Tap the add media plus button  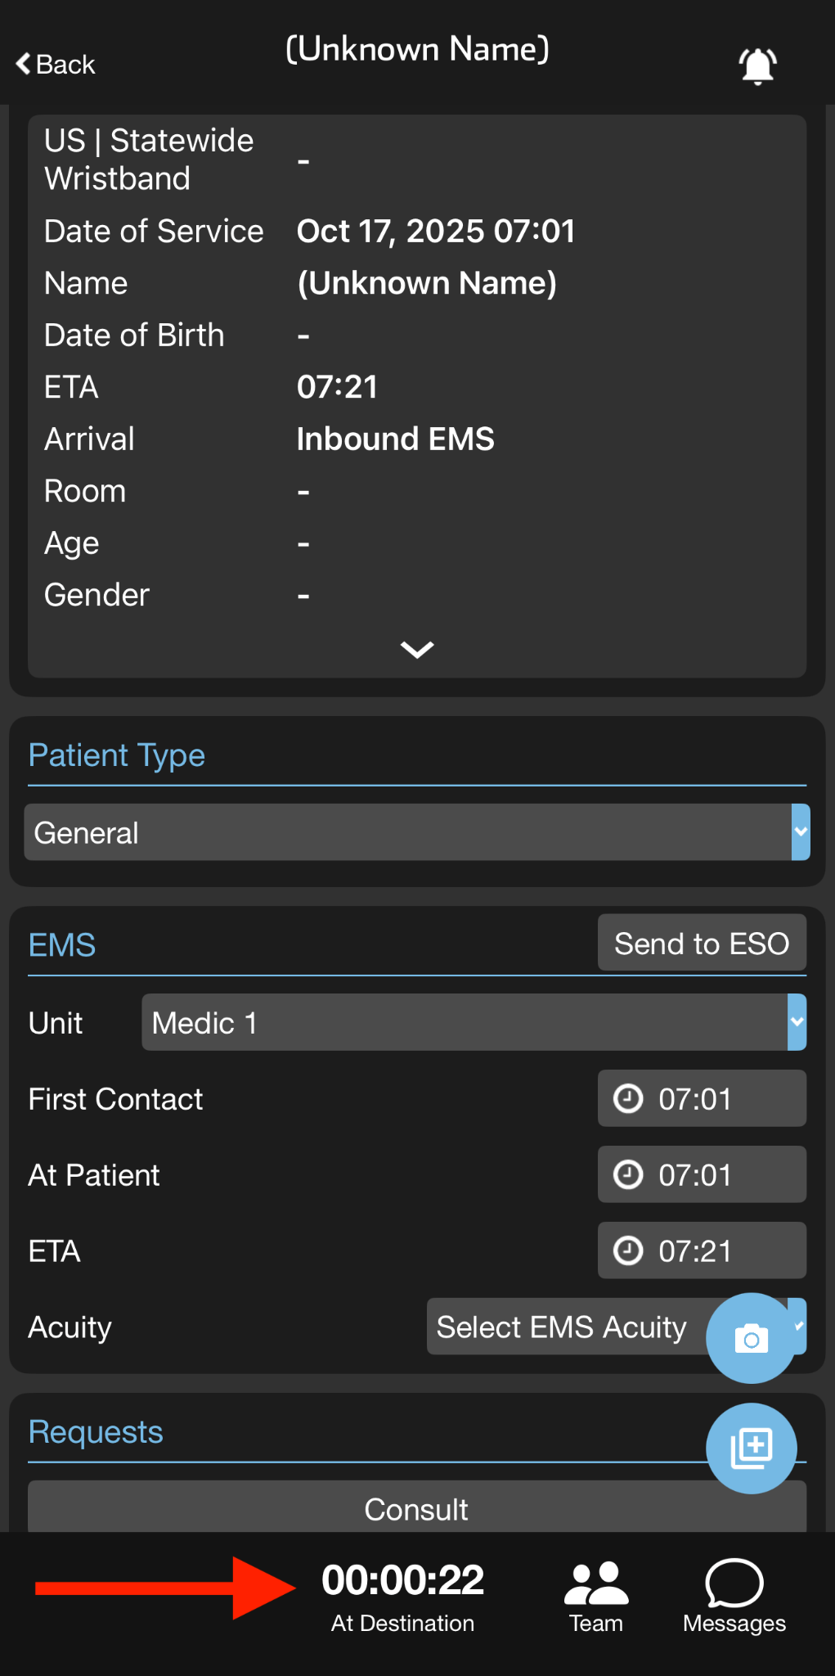751,1448
